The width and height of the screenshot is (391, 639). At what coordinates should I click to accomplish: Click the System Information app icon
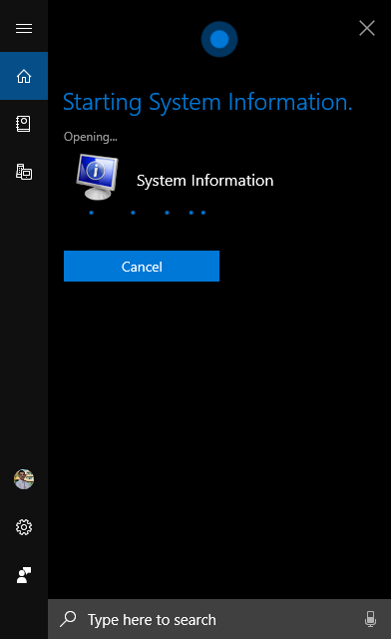tap(97, 177)
